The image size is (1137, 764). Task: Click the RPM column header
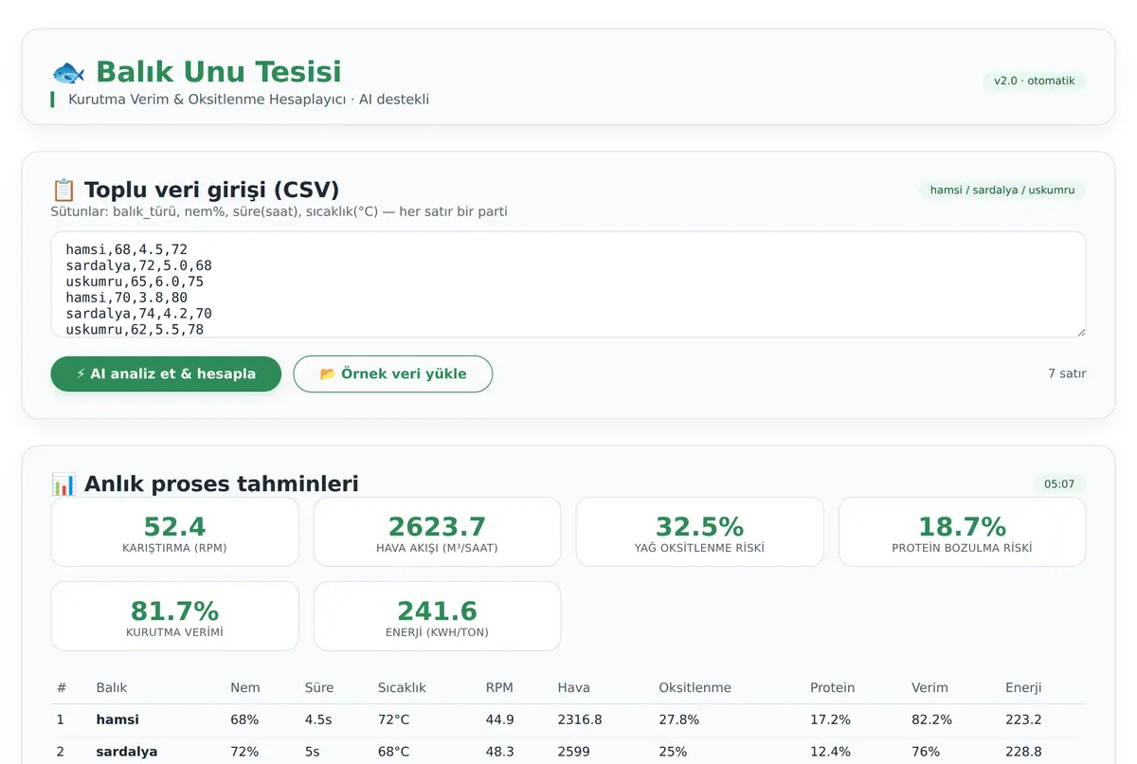coord(498,687)
